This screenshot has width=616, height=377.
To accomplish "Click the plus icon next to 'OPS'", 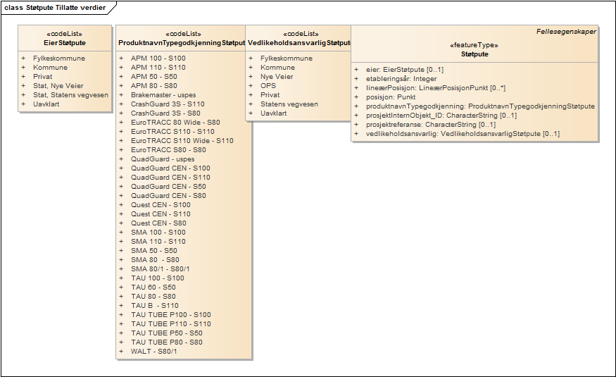I will pos(251,86).
